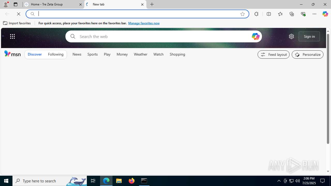
Task: Open the Shopping section
Action: (177, 54)
